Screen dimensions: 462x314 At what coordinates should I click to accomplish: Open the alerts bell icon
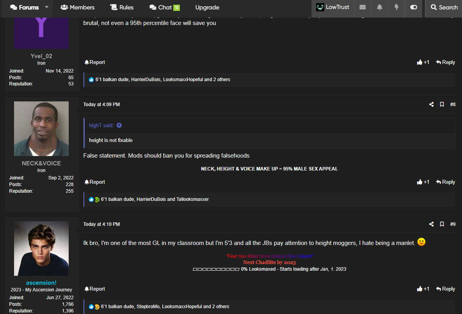coord(379,7)
